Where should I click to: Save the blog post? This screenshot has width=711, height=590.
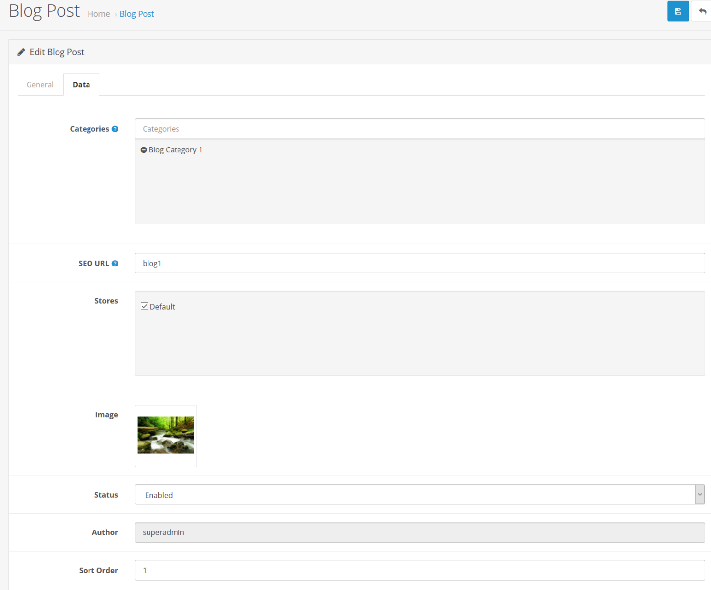(x=678, y=11)
